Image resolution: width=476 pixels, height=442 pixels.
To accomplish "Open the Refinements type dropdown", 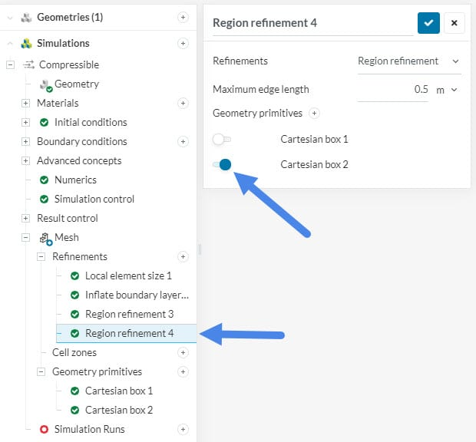I will point(409,61).
